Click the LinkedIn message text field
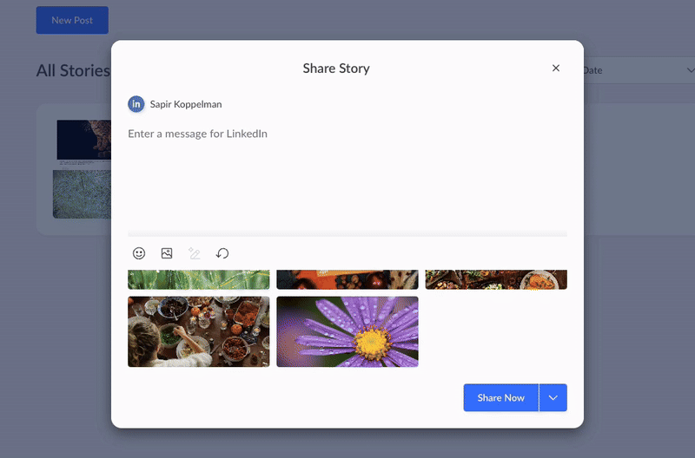Screen dimensions: 695x458 coord(347,173)
